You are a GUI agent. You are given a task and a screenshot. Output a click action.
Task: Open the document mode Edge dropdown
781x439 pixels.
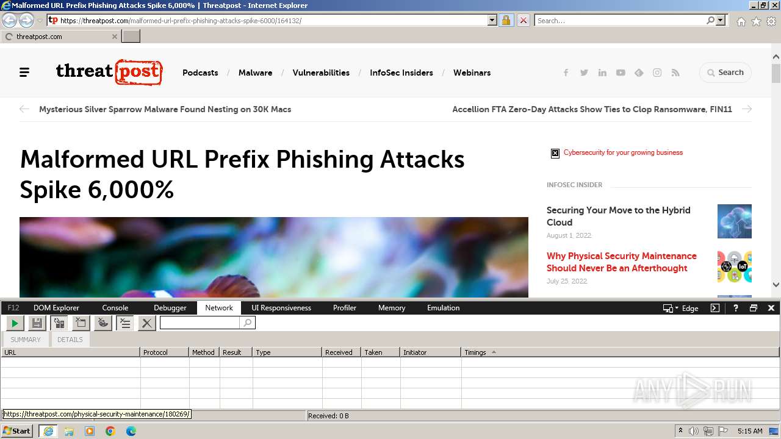coord(681,308)
